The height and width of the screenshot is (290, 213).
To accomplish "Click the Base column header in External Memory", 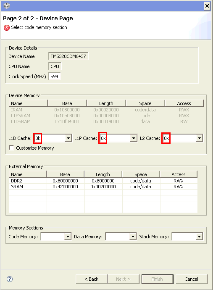I will click(65, 174).
